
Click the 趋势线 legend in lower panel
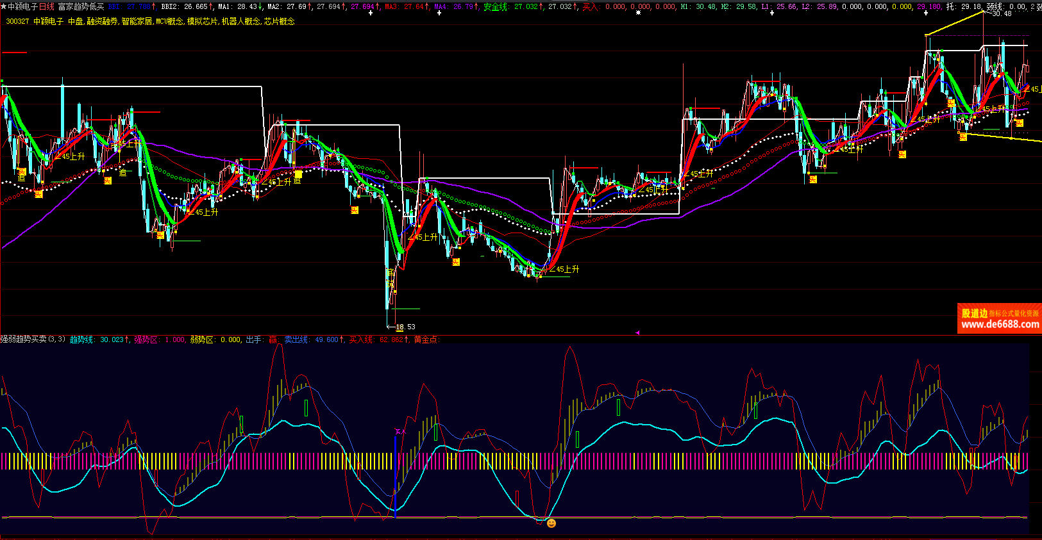point(81,340)
